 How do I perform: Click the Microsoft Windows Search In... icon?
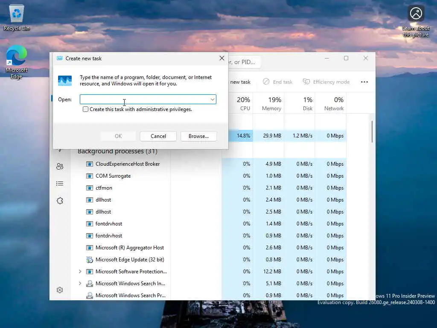point(90,284)
